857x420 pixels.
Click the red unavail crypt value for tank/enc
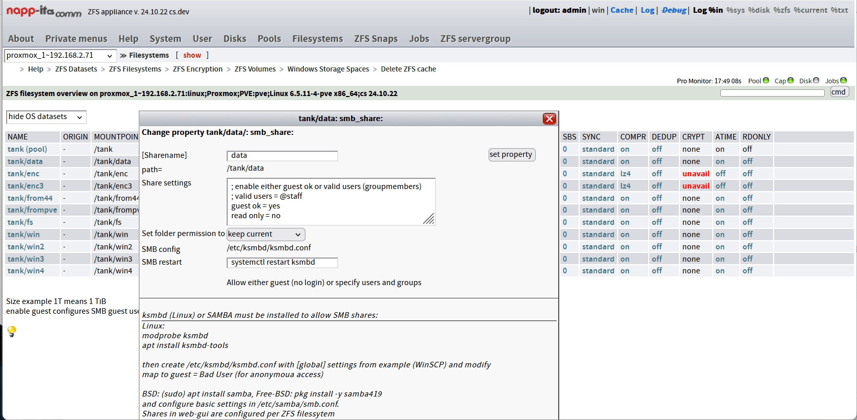[x=696, y=174]
